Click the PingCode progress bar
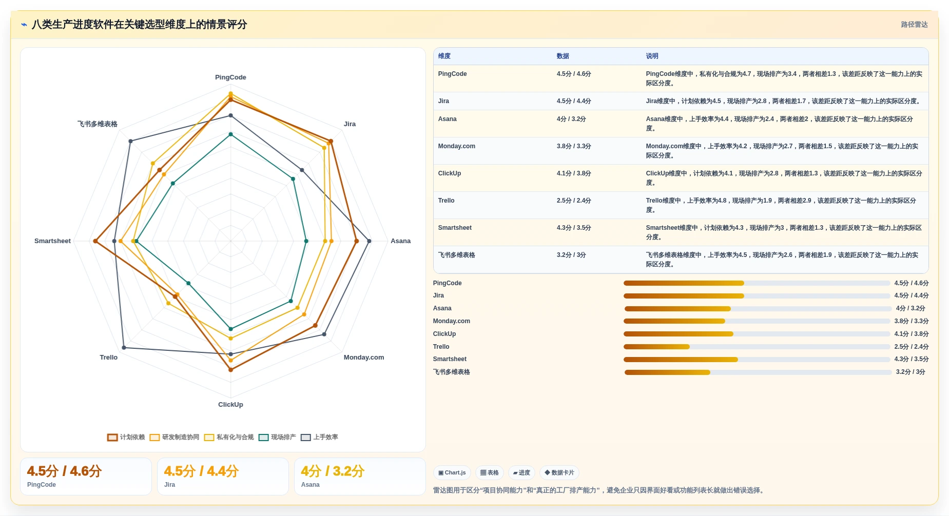 [x=757, y=283]
